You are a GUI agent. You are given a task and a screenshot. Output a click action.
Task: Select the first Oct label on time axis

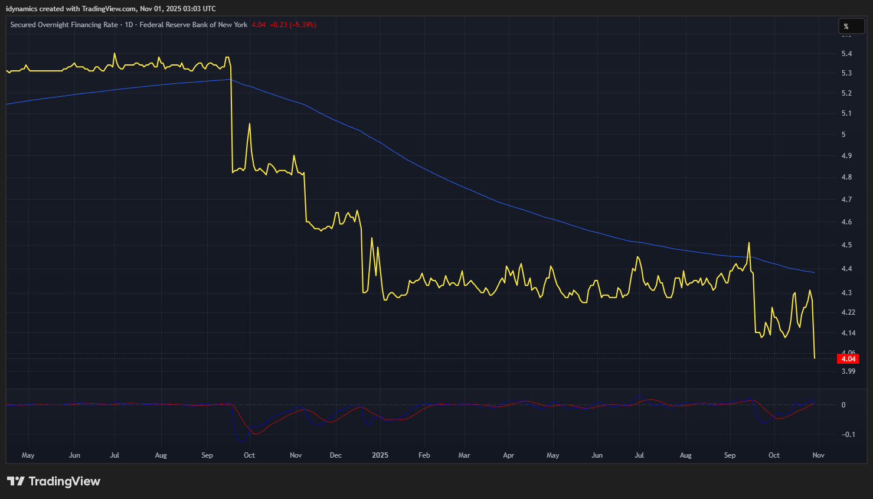(x=249, y=455)
